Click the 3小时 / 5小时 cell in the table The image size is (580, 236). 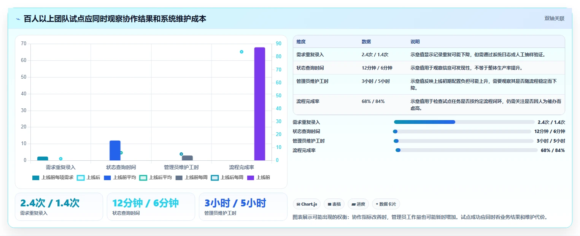[x=376, y=81]
